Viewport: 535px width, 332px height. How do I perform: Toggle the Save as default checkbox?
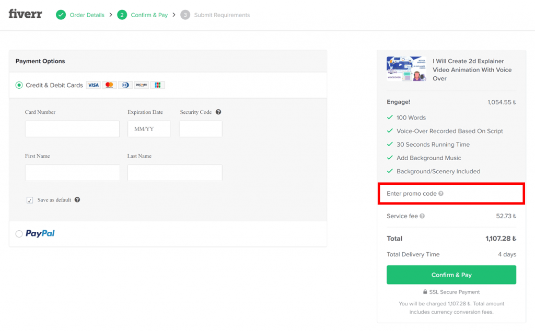click(30, 199)
